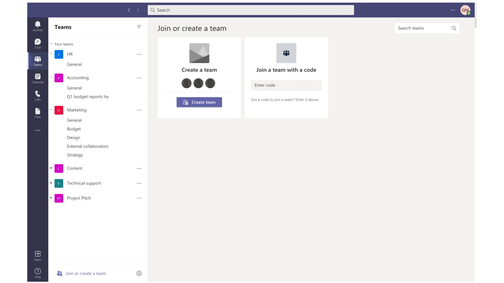Expand the Project Pitch team
The height and width of the screenshot is (283, 504).
tap(51, 198)
